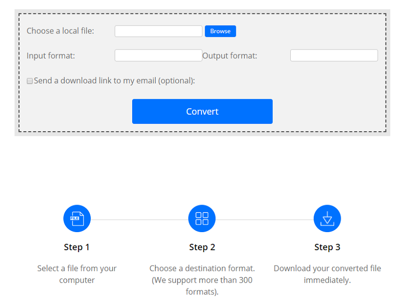Focus the local file path field
Screen dimensions: 399x298
coord(158,31)
